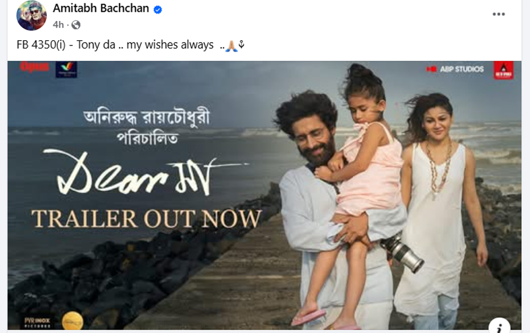Click the Trailer Out Now text
530x333 pixels.
coord(147,219)
